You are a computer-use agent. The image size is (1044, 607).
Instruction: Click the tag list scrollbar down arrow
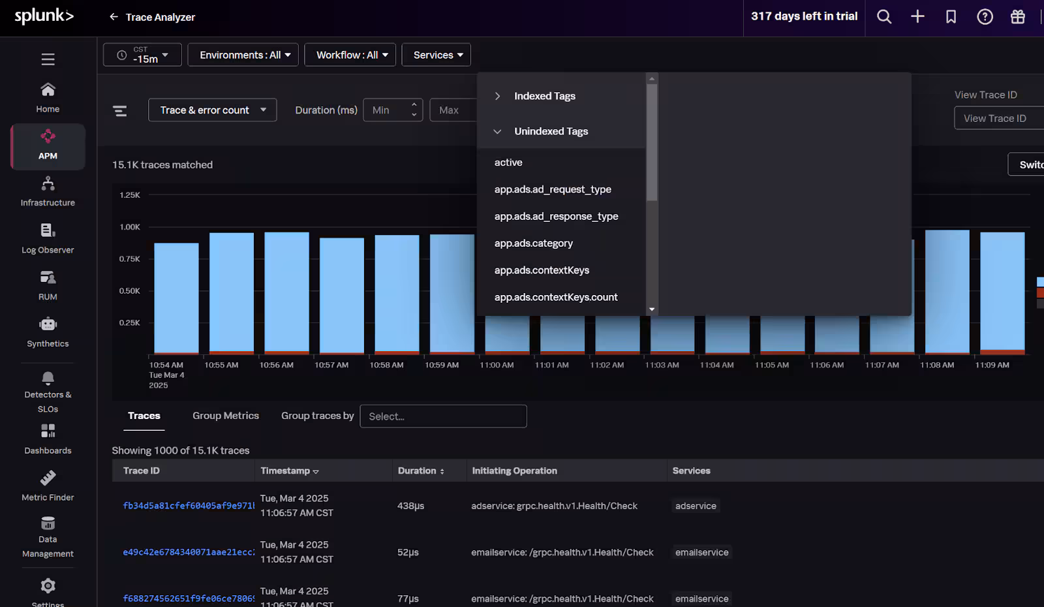tap(651, 309)
